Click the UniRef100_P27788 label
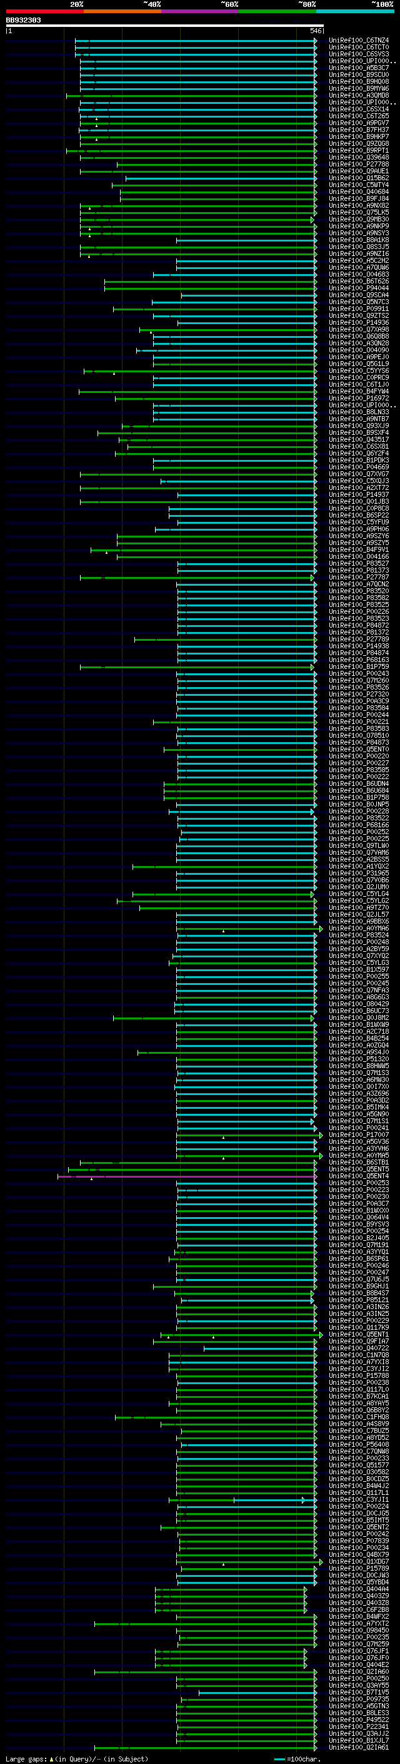Screen dimensions: 400x1764 tap(359, 165)
